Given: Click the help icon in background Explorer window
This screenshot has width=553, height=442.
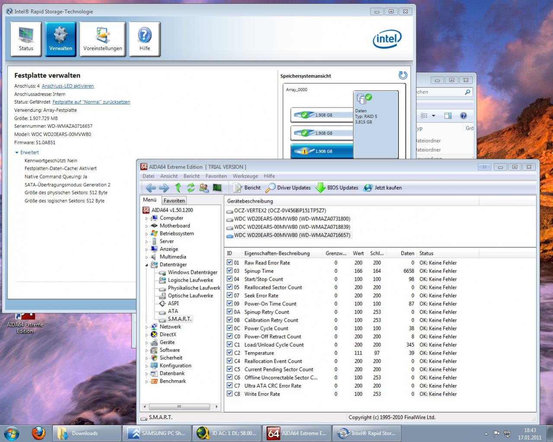Looking at the screenshot, I should pos(463,115).
